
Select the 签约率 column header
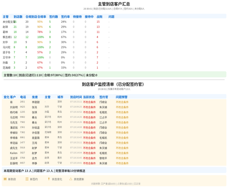click(65, 17)
